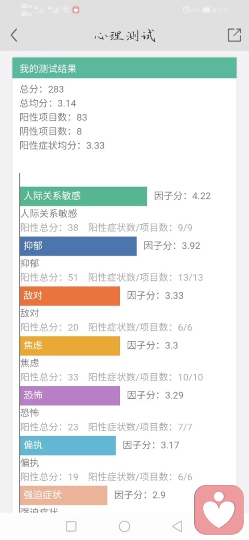The height and width of the screenshot is (540, 249).
Task: Select the blue 抑郁 bar
Action: [78, 246]
